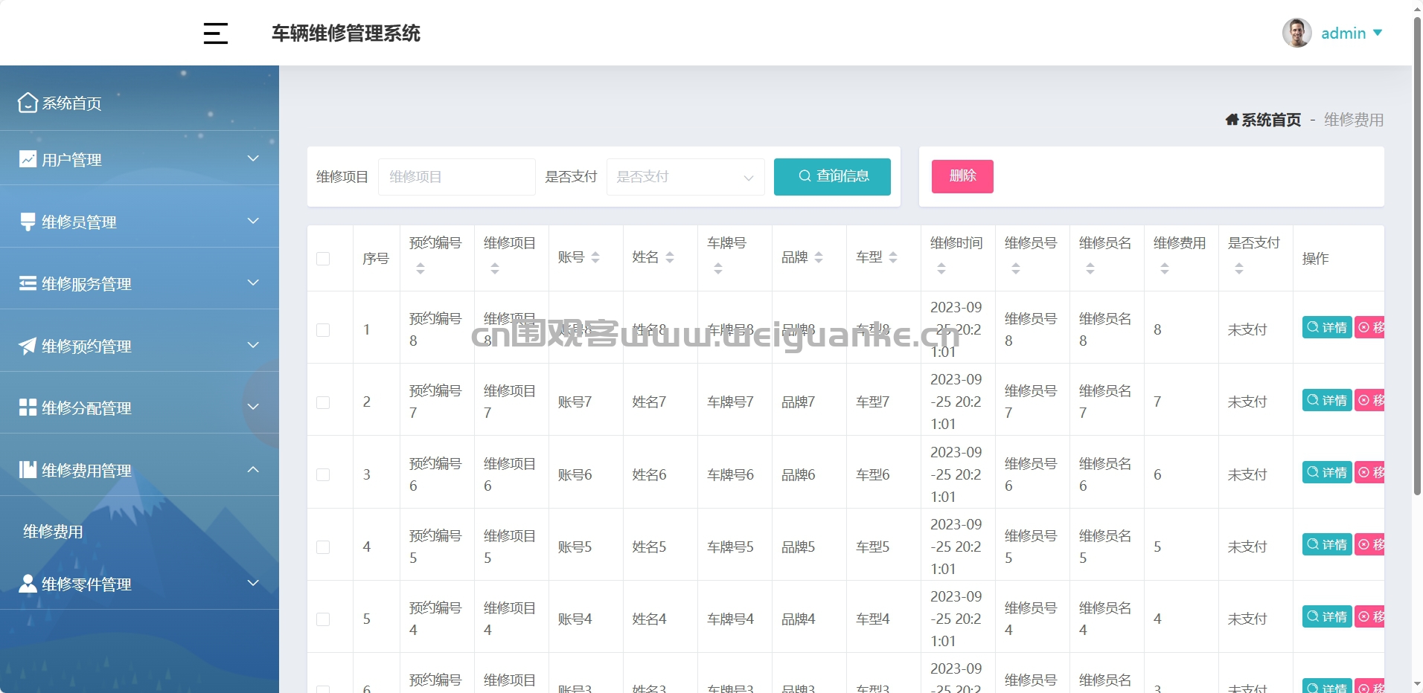Image resolution: width=1423 pixels, height=693 pixels.
Task: Open the 维修员管理 menu label
Action: pos(79,222)
